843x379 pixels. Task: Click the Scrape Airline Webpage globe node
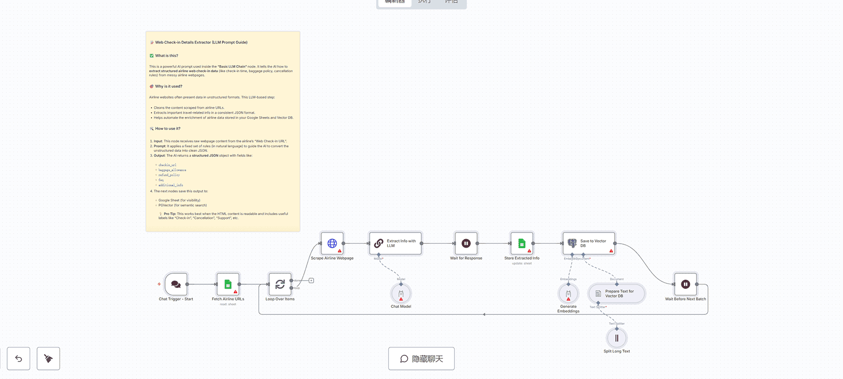click(x=332, y=244)
